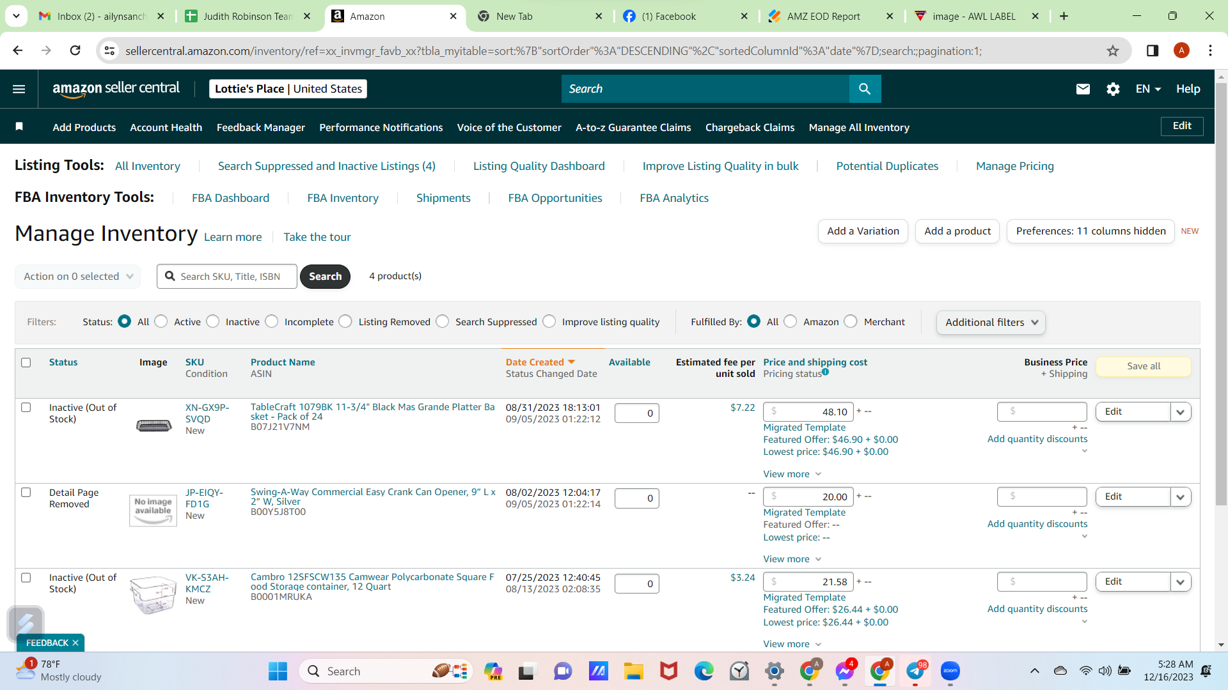Open a new browser tab
Viewport: 1228px width, 690px height.
(1064, 16)
